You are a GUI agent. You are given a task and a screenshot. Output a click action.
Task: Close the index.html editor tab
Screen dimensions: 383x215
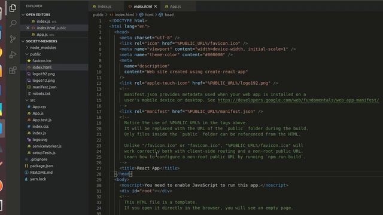[156, 7]
